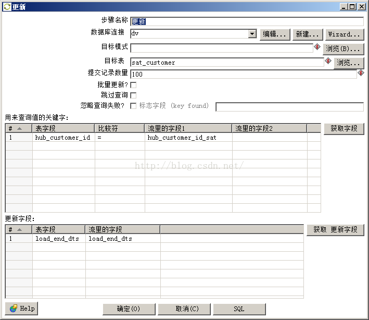Select the hub_customer_id cell

[63, 138]
